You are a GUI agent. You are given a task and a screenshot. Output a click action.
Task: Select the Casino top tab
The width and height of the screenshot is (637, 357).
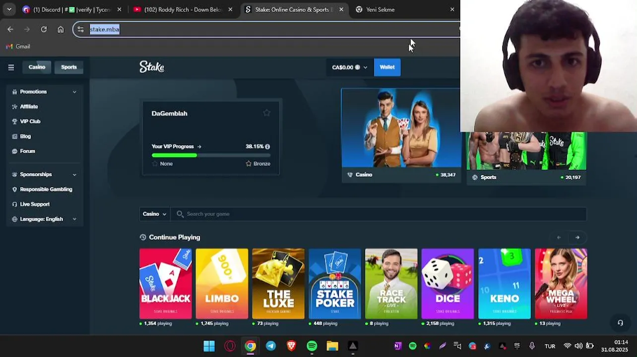coord(37,67)
